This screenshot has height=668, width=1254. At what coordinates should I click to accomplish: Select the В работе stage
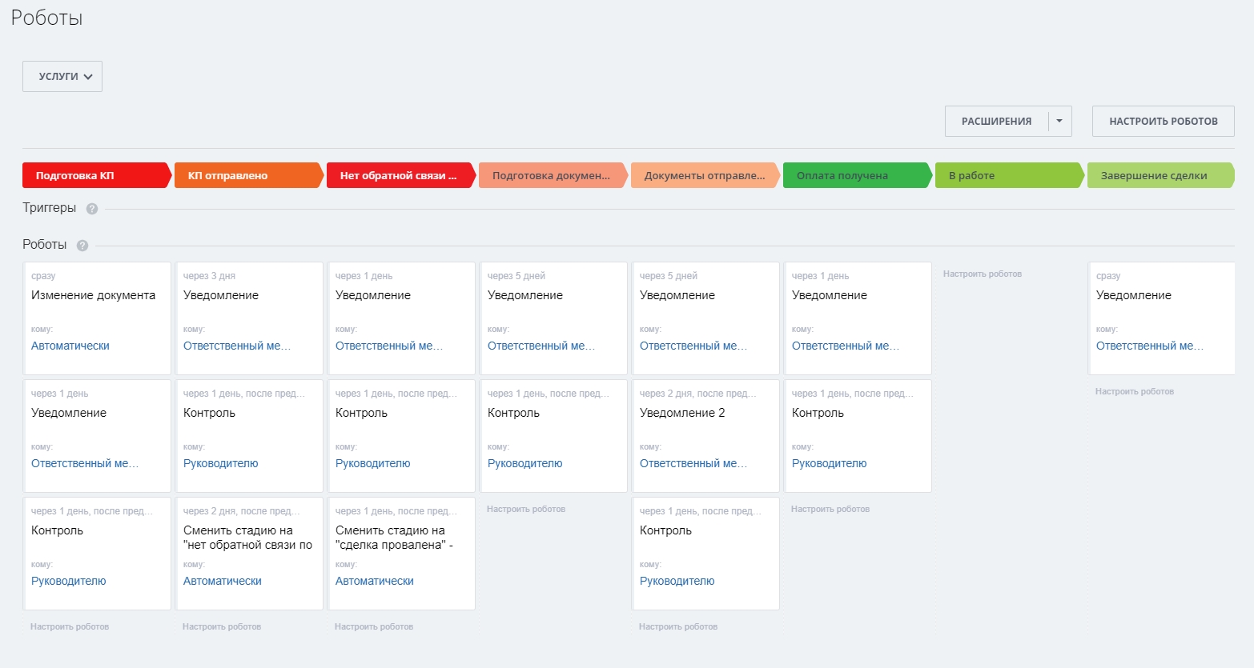pos(1009,176)
